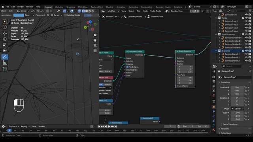Pin the BambooTree node group

point(202,11)
